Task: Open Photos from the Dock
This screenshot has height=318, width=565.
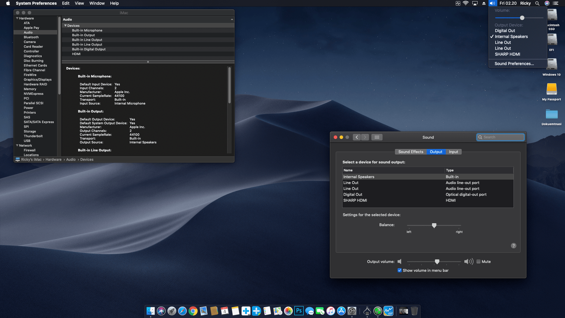Action: 288,311
